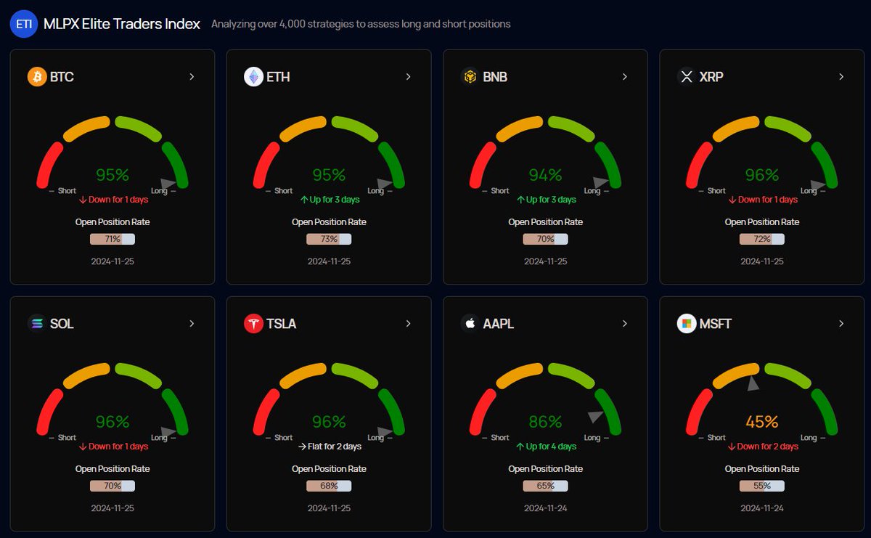Click the MLPX Elite Traders Index title

tap(122, 24)
